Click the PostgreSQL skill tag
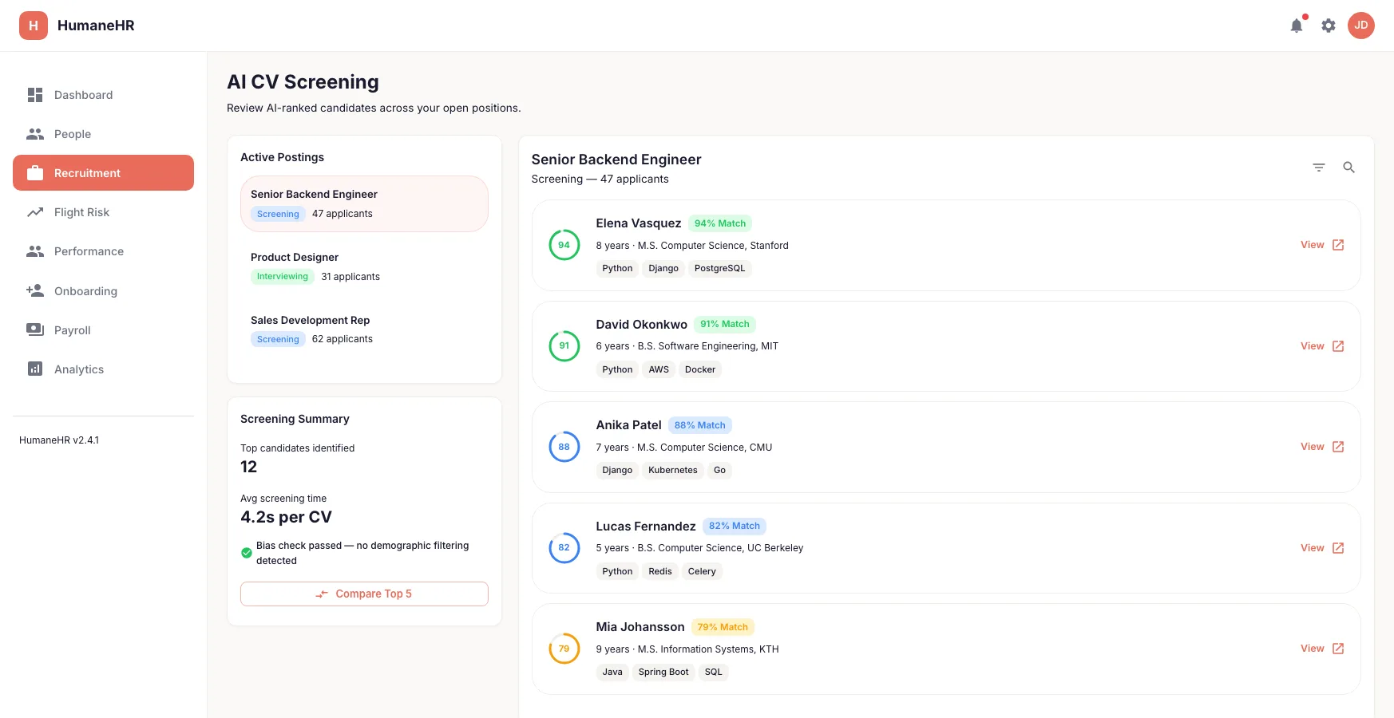Image resolution: width=1394 pixels, height=718 pixels. pos(720,269)
